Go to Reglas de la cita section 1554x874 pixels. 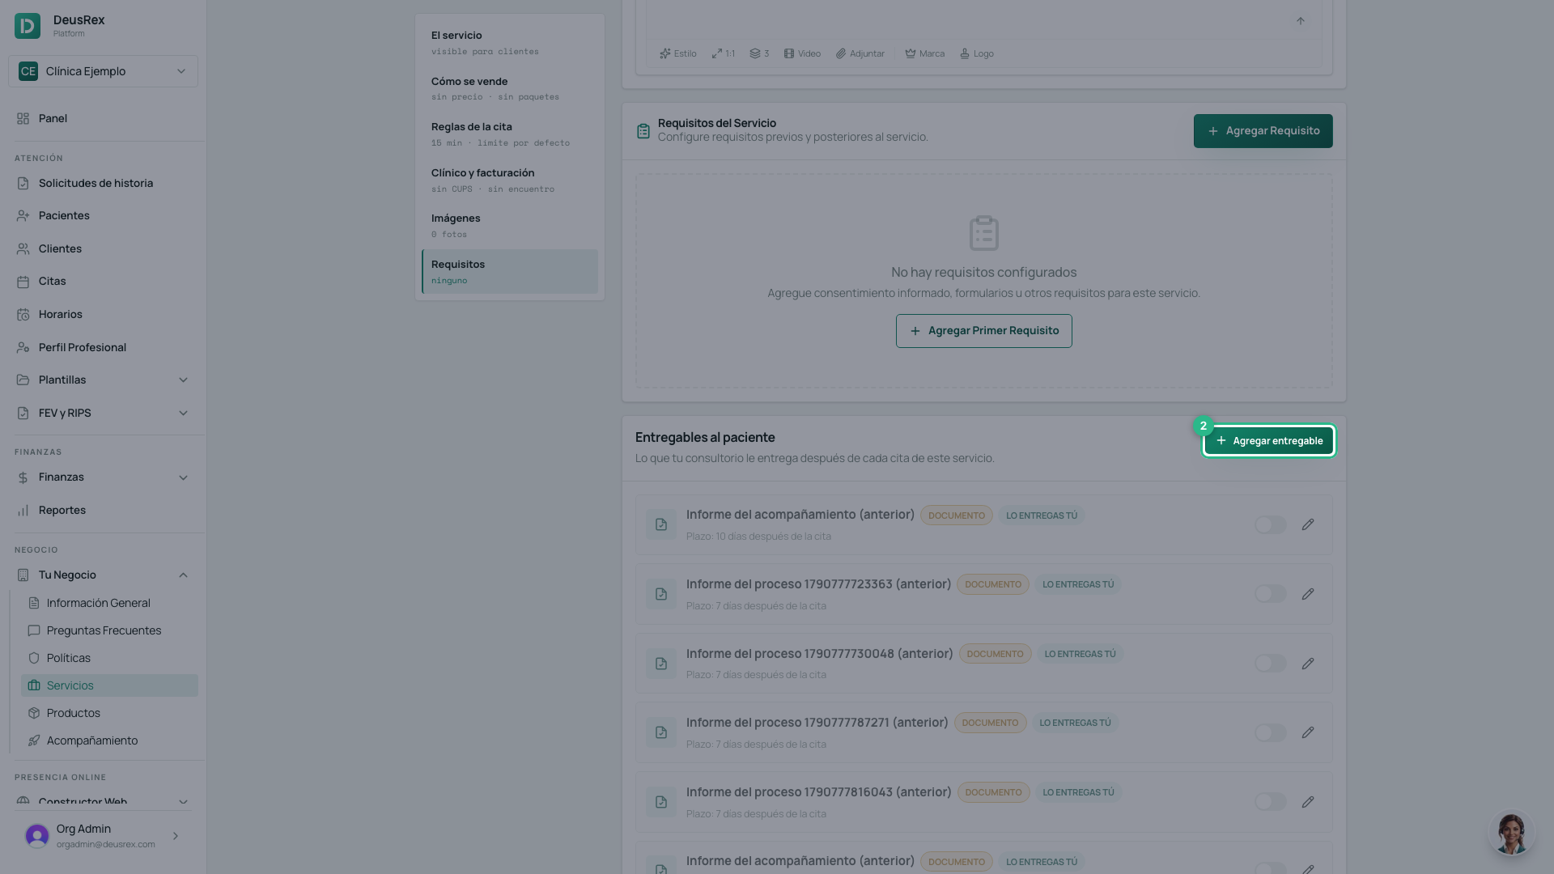510,134
